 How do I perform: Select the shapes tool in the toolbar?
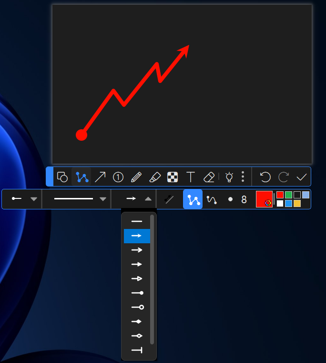tap(62, 177)
